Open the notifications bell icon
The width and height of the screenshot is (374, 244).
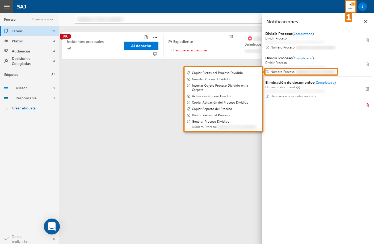coord(350,7)
